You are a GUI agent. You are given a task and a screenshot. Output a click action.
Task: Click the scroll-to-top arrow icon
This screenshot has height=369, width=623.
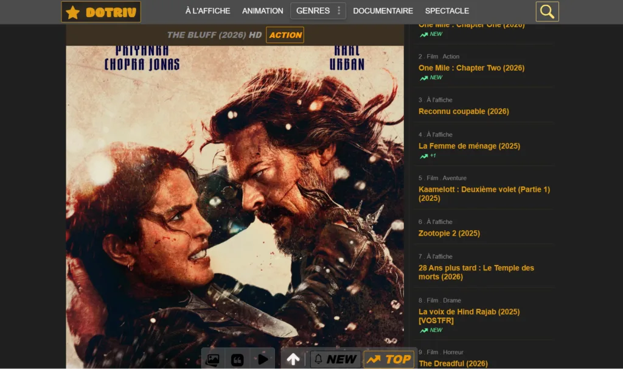point(293,359)
